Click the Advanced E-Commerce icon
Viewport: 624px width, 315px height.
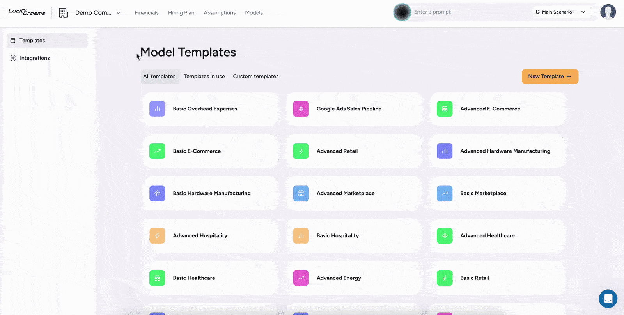tap(445, 109)
